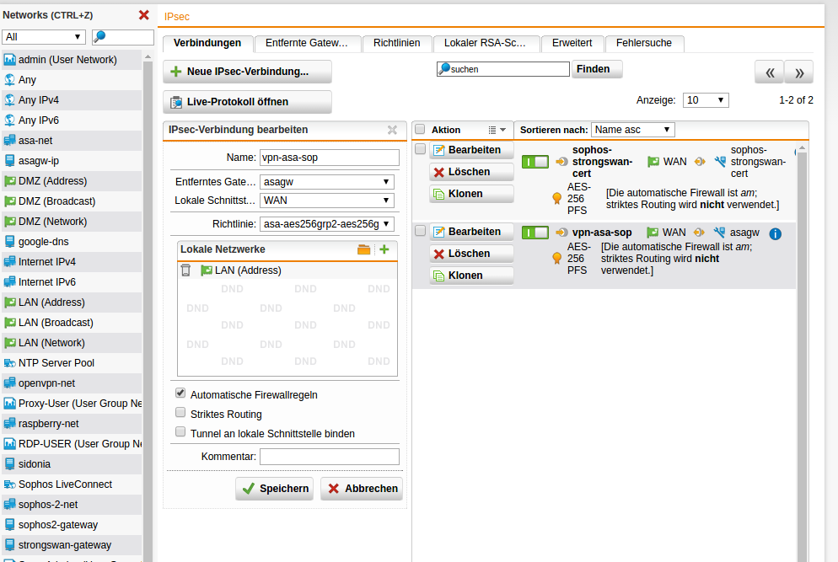Close the Networks panel with red X
838x562 pixels.
(143, 15)
